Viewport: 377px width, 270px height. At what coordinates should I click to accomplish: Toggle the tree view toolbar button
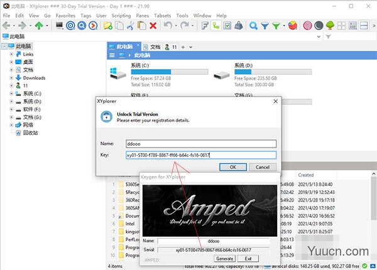coord(216,26)
